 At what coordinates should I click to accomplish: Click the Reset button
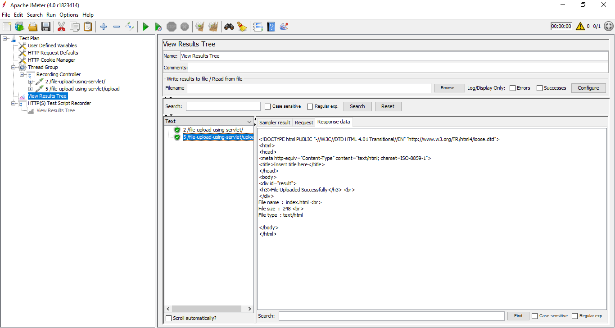388,106
